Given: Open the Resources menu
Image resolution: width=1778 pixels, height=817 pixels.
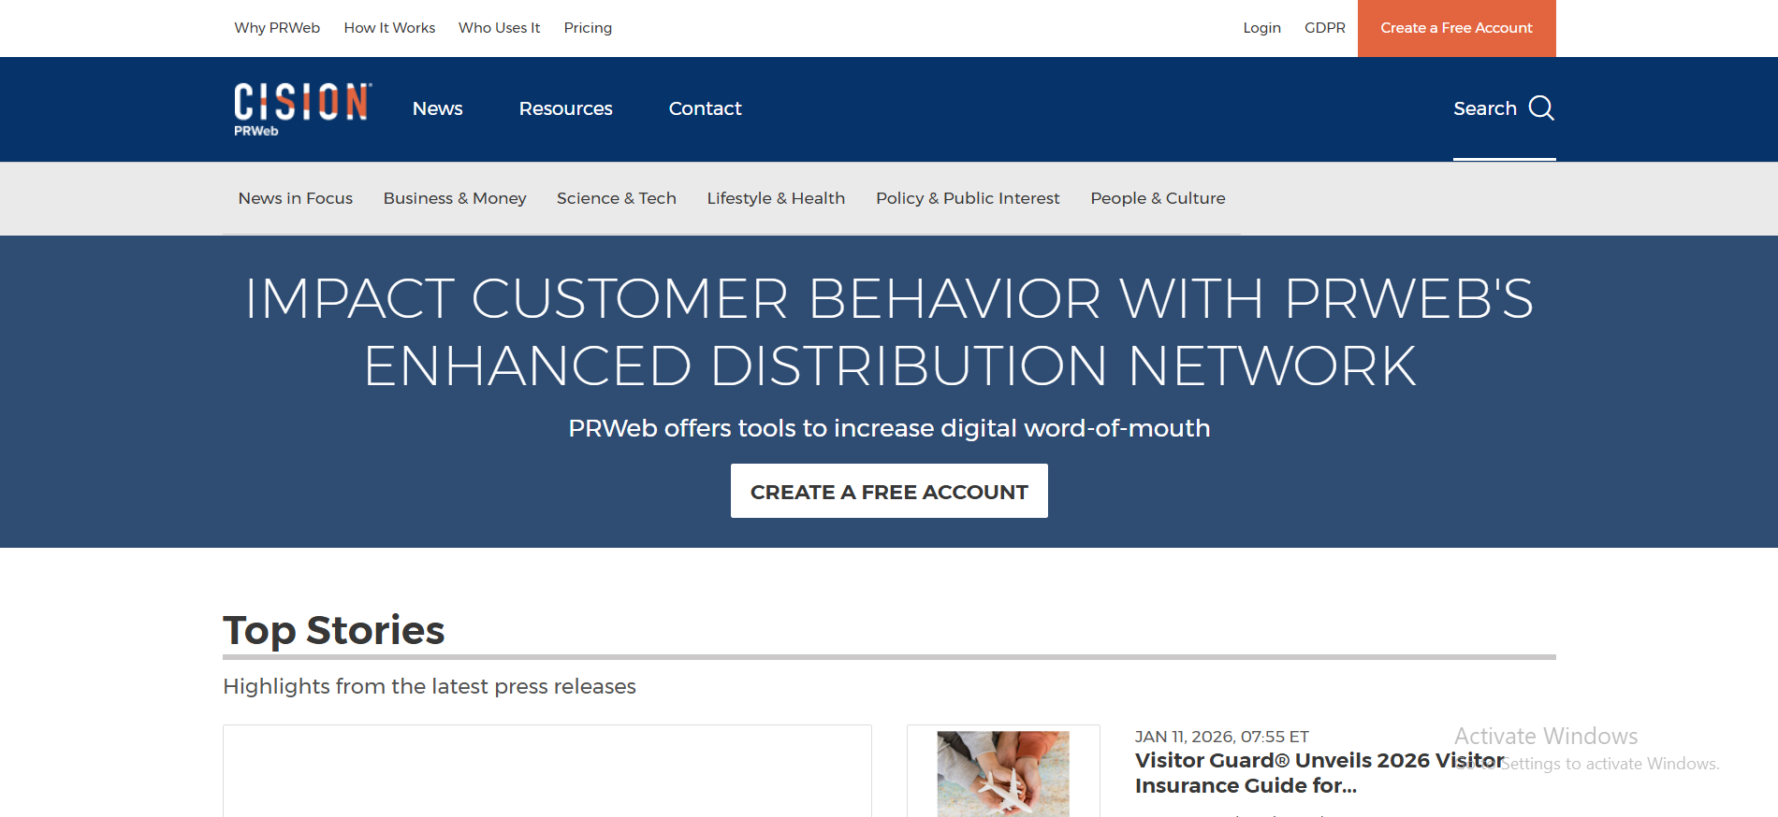Looking at the screenshot, I should click(x=566, y=108).
